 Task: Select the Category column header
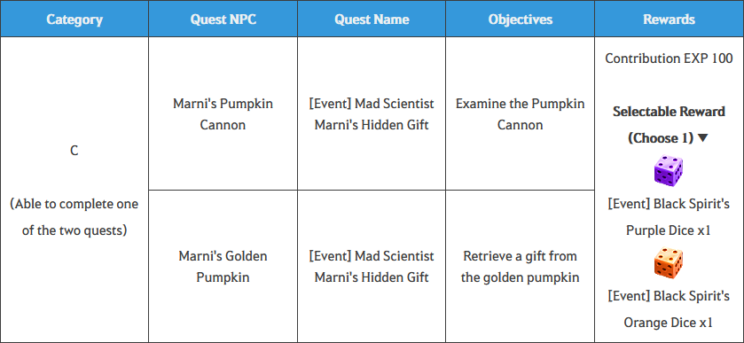(x=74, y=19)
